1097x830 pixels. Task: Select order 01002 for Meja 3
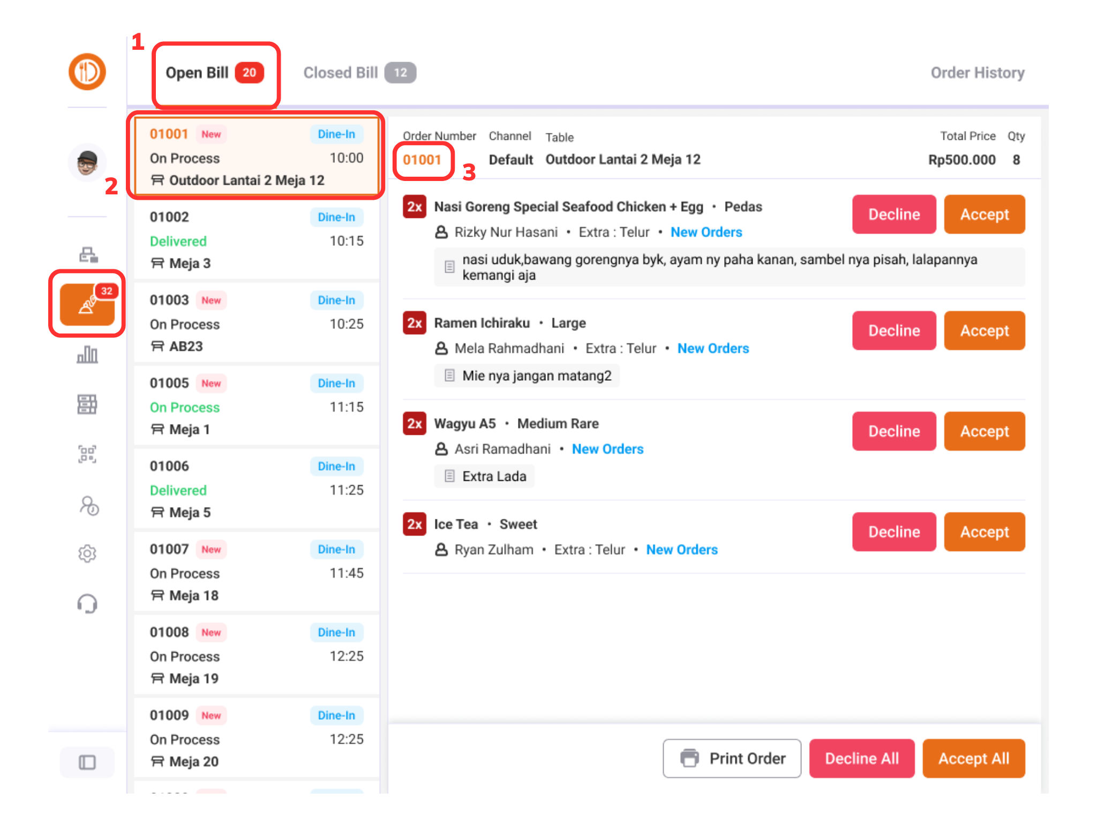point(256,240)
